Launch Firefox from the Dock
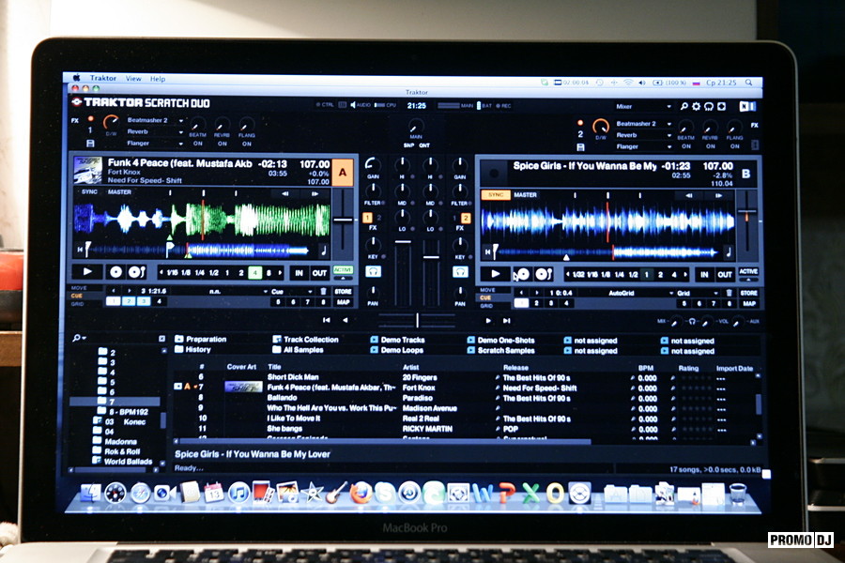Viewport: 845px width, 563px height. (x=361, y=493)
